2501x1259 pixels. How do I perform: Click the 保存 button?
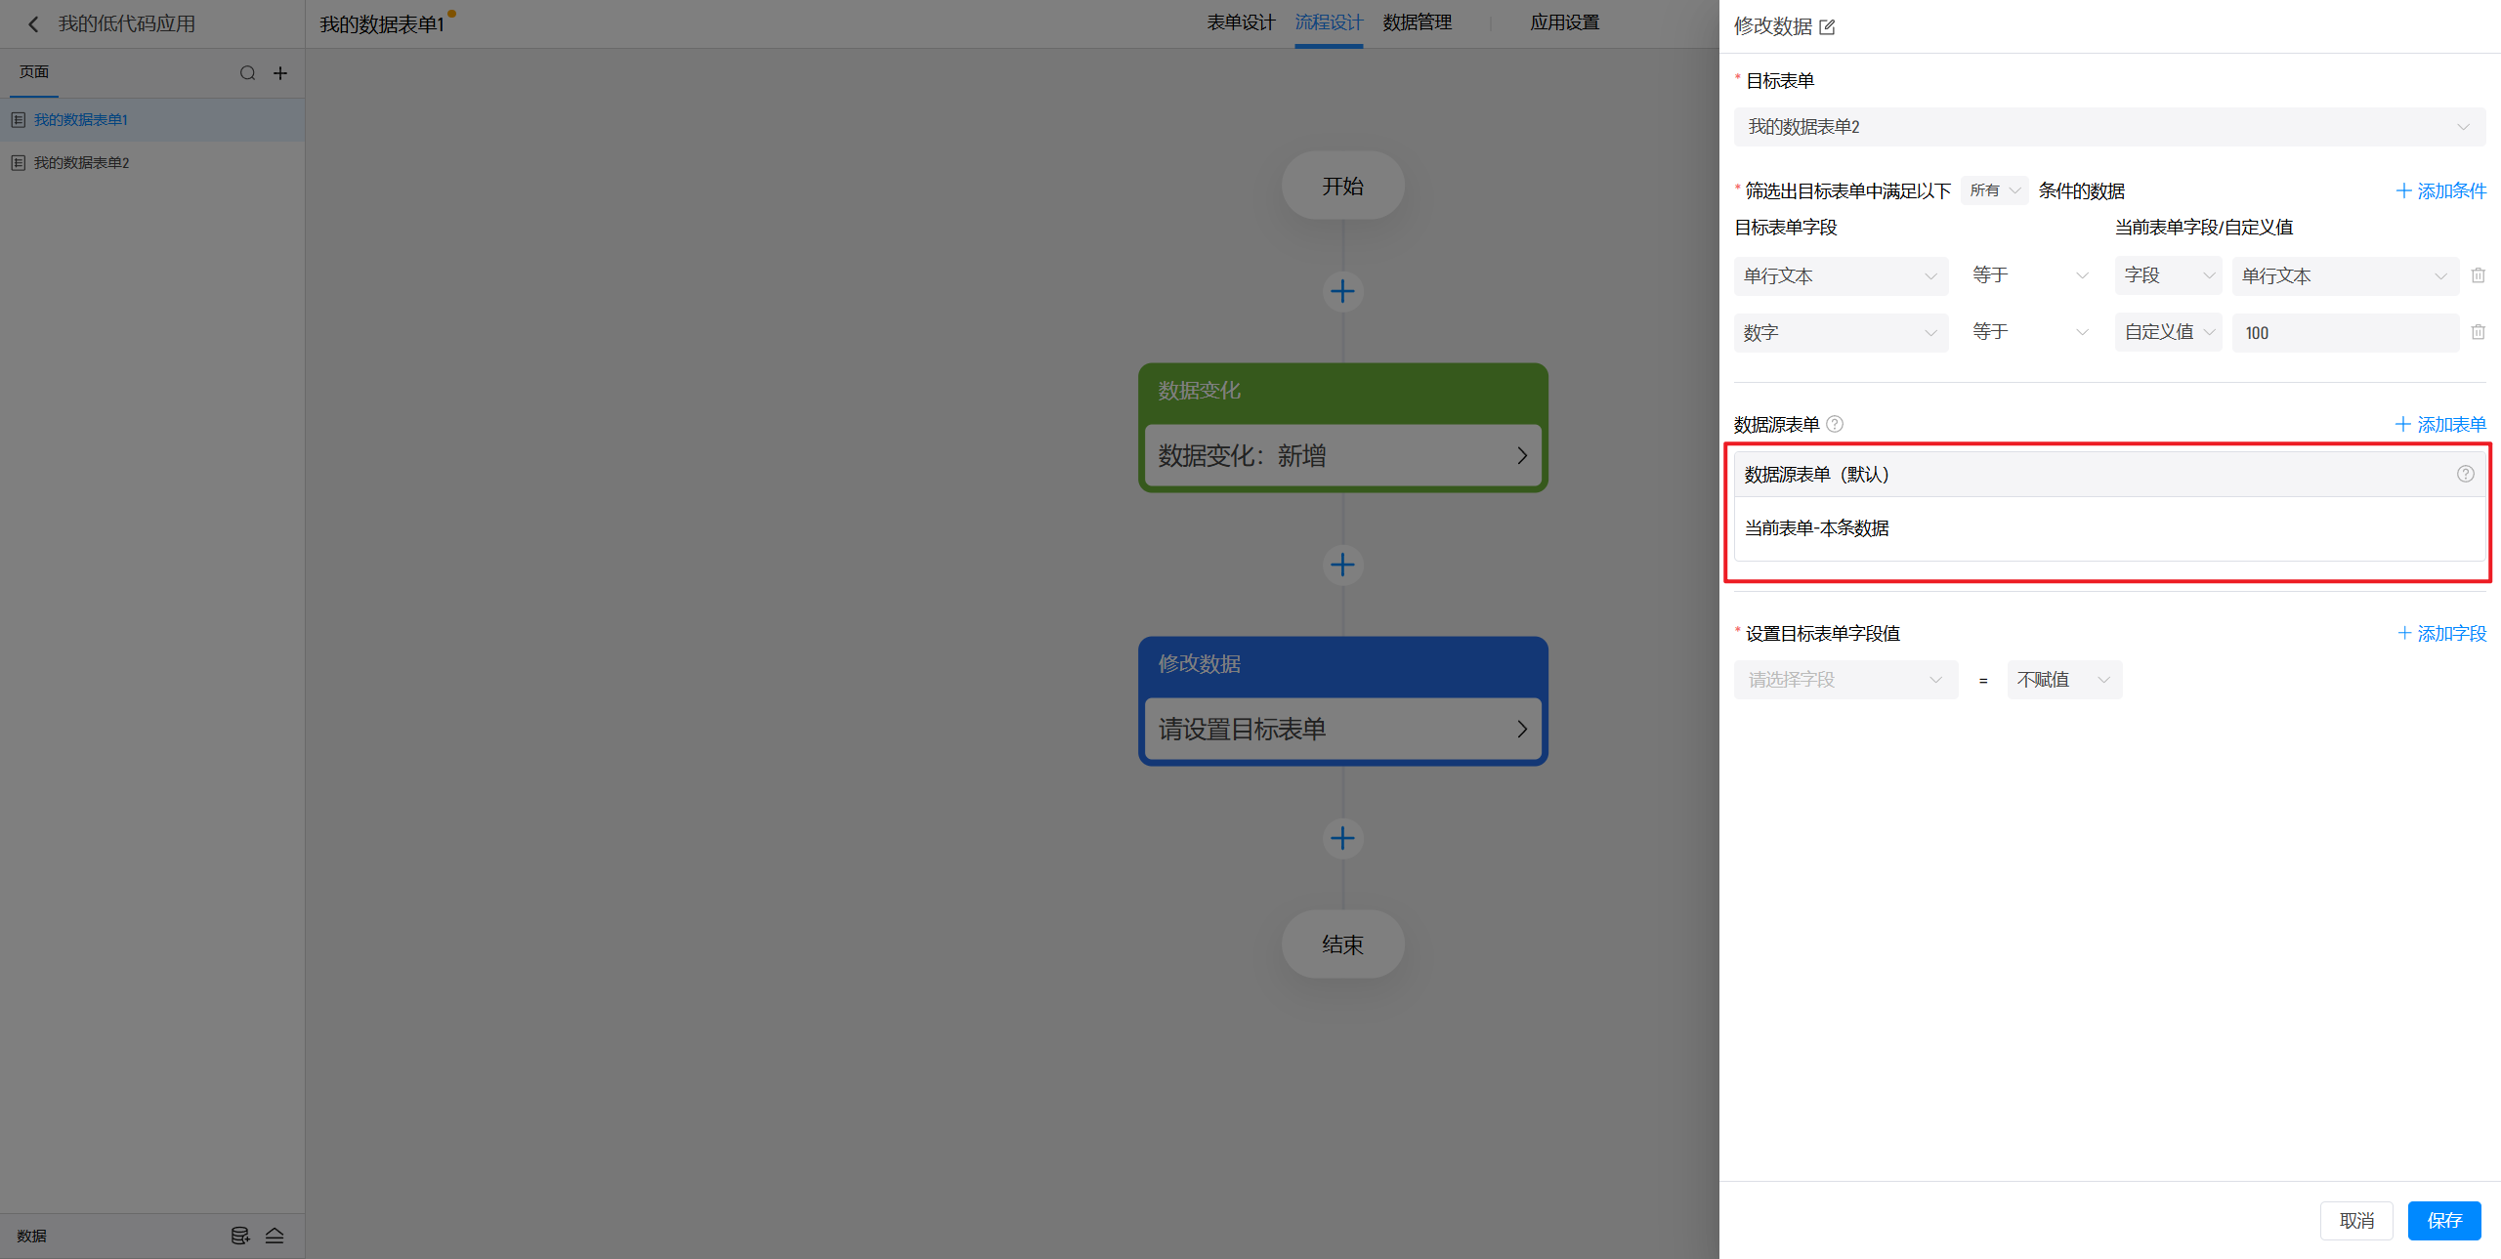(x=2443, y=1221)
